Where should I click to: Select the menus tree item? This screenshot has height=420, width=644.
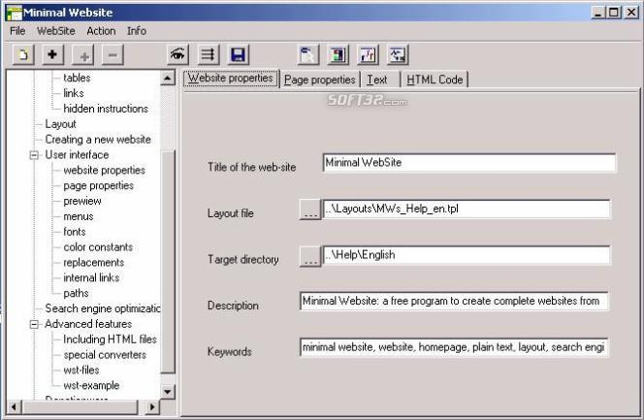pos(79,216)
